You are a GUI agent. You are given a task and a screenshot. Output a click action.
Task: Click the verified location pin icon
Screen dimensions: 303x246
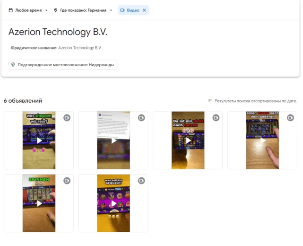click(13, 65)
